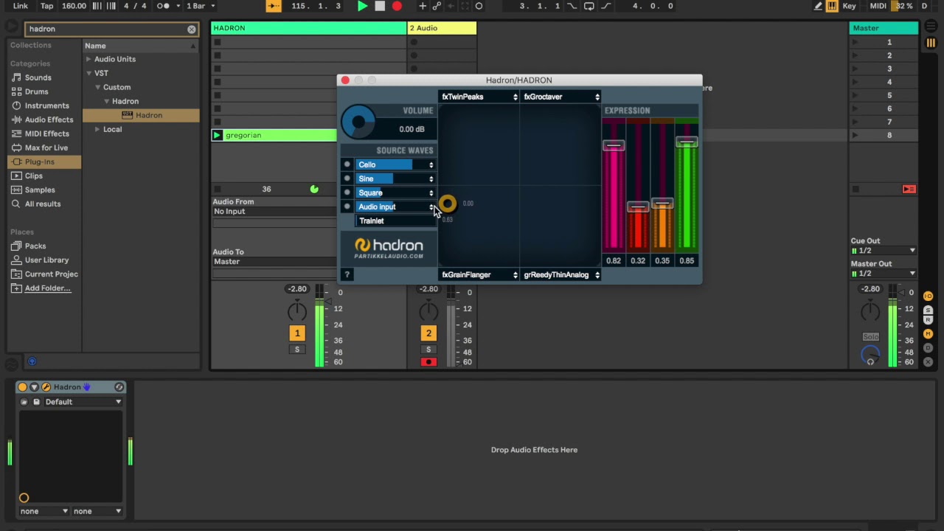Screen dimensions: 944x531
Task: Click the Hadron help question mark button
Action: pyautogui.click(x=347, y=274)
